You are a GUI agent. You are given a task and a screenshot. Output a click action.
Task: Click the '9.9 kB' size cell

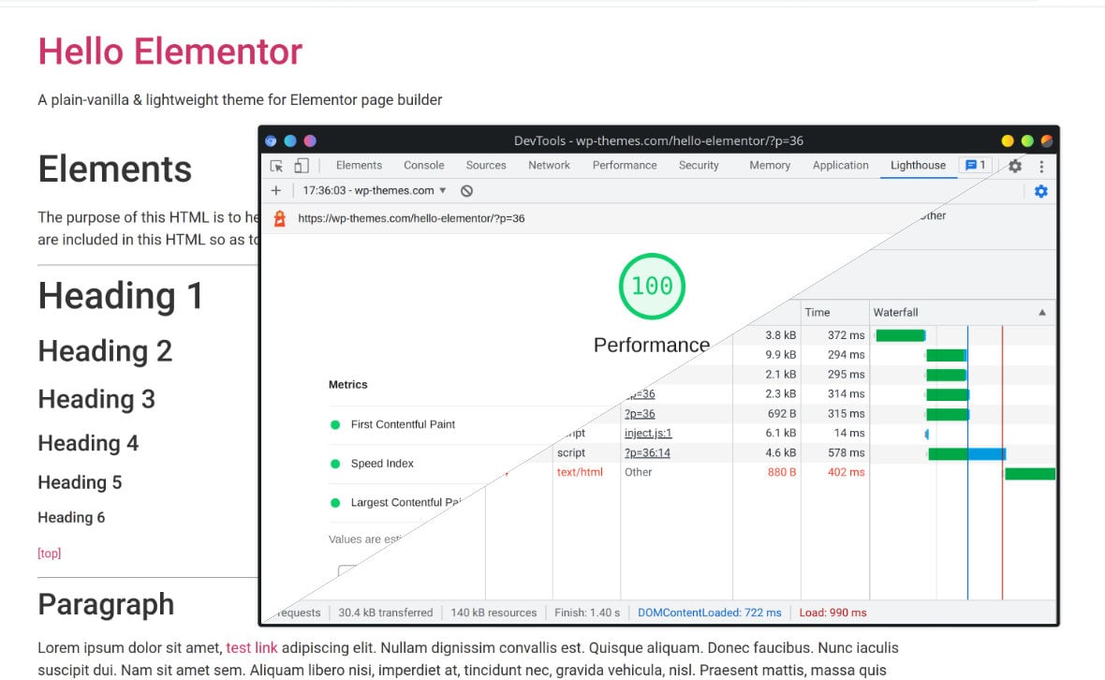click(781, 354)
